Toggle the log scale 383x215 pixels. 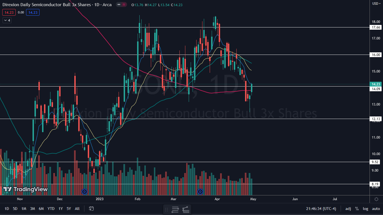click(365, 209)
